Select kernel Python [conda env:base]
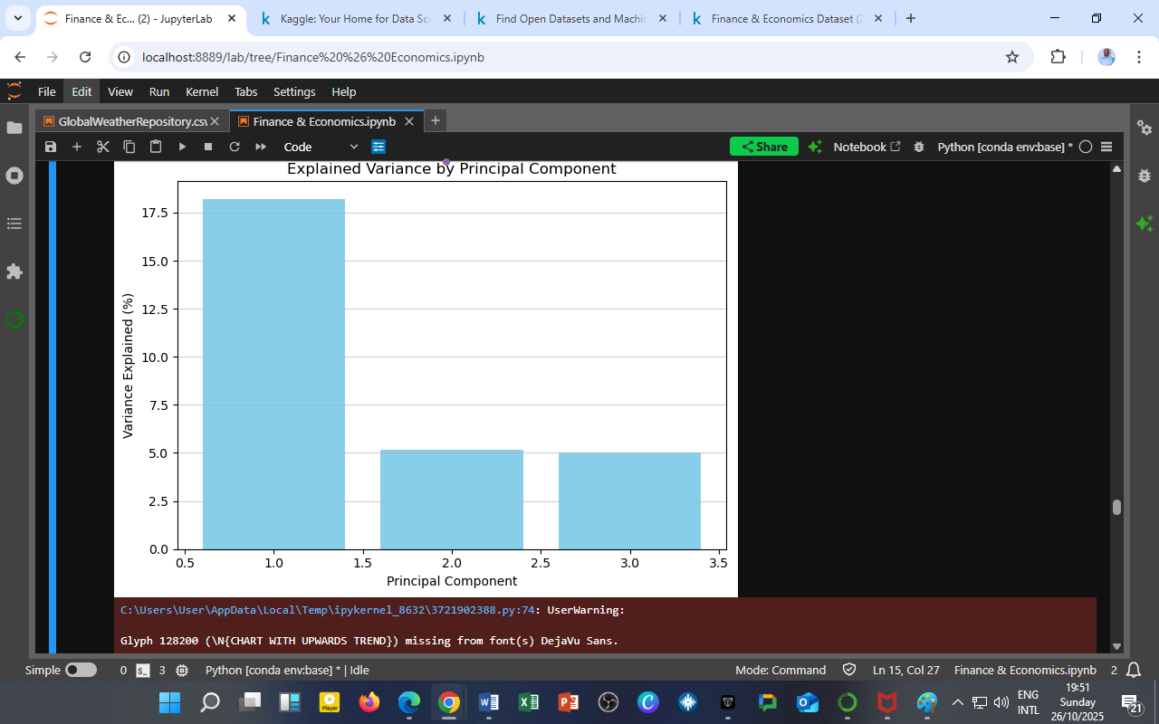1159x724 pixels. pos(1004,147)
